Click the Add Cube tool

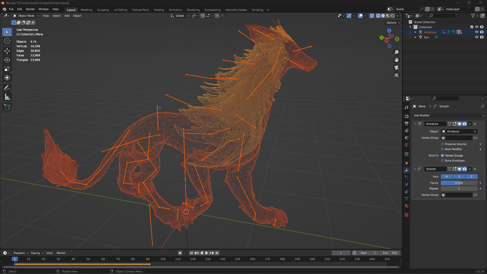pos(7,107)
